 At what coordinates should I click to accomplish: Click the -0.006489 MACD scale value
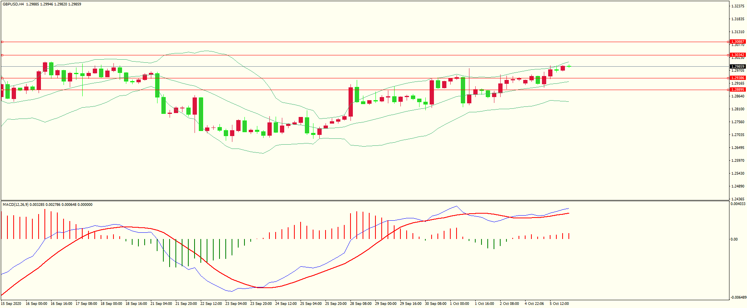pyautogui.click(x=738, y=297)
